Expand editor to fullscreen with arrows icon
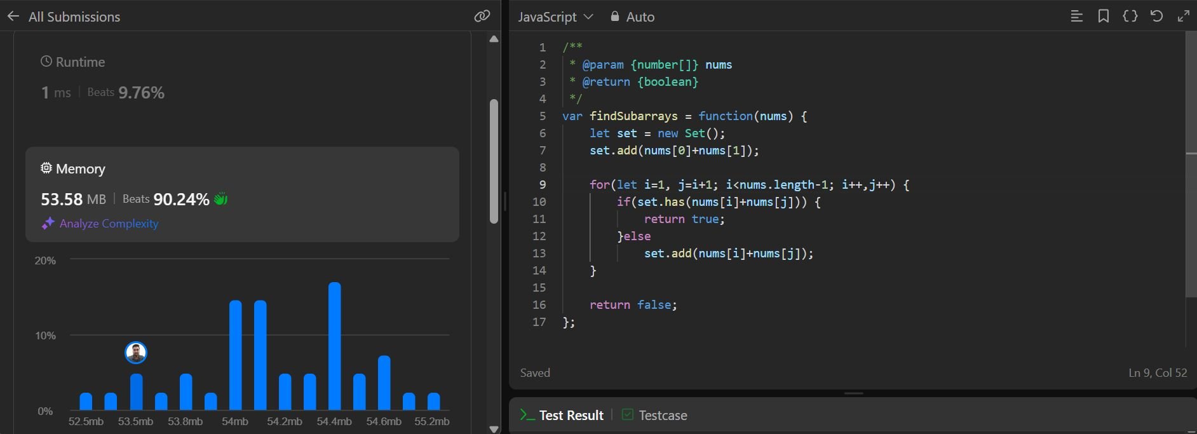The width and height of the screenshot is (1197, 434). (x=1184, y=17)
